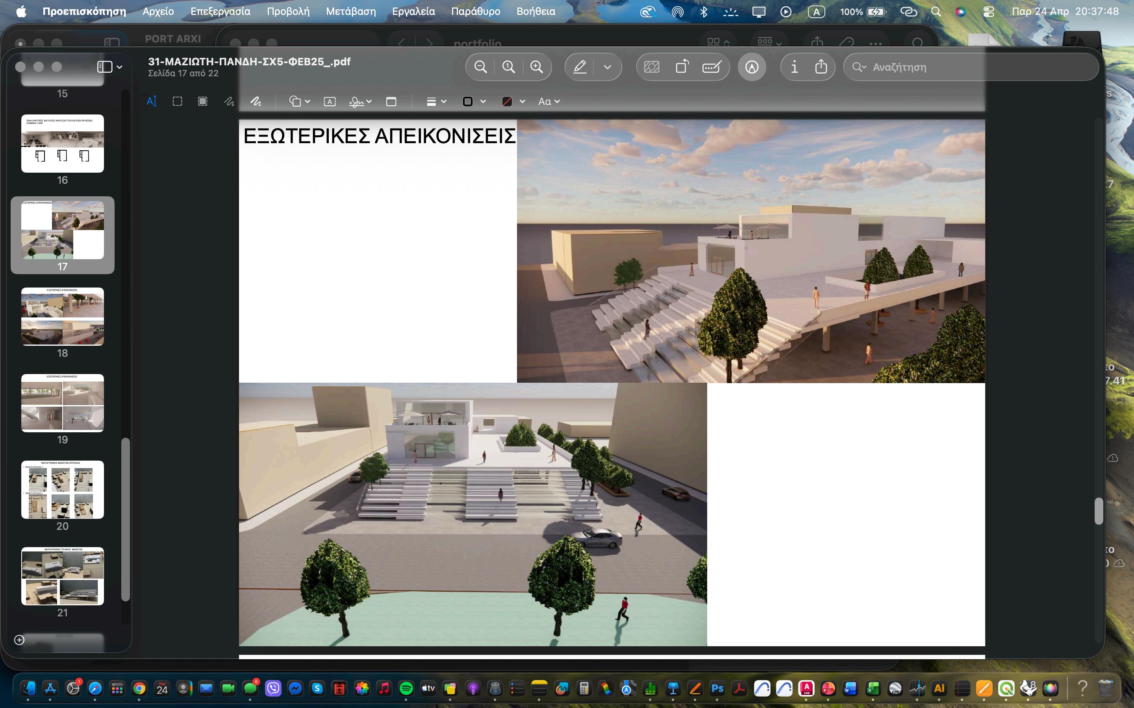Select page 19 thumbnail in sidebar

62,403
